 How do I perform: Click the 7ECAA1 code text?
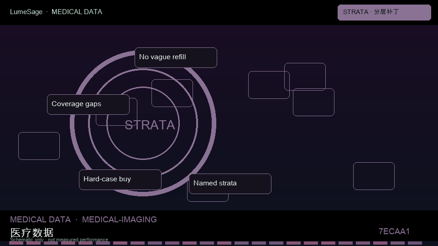point(394,231)
